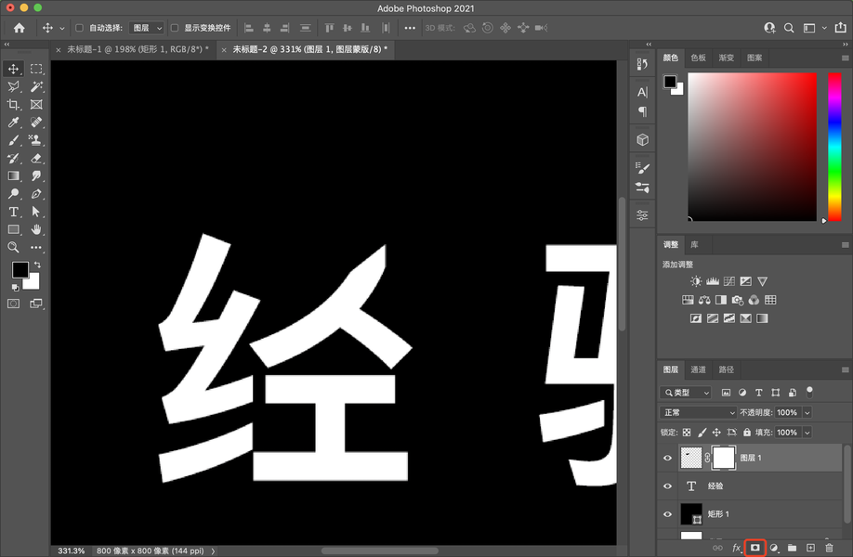Open the 不透明度 opacity dropdown arrow
This screenshot has height=557, width=853.
[x=807, y=413]
